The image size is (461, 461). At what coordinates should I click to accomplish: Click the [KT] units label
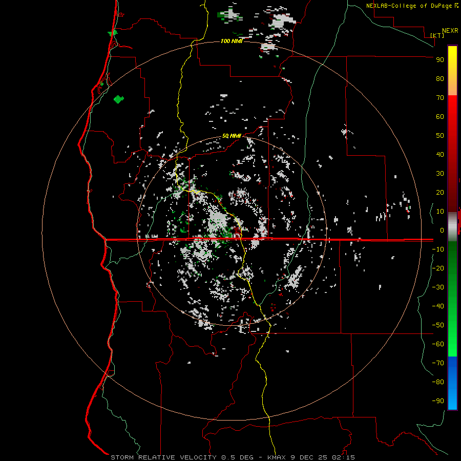[437, 35]
